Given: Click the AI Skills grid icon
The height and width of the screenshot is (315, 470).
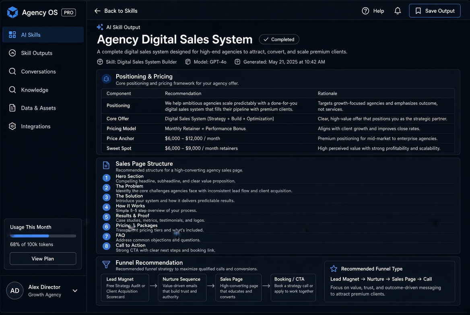Looking at the screenshot, I should [x=12, y=35].
